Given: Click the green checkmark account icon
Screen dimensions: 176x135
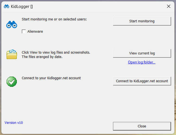Looking at the screenshot, I should point(12,82).
